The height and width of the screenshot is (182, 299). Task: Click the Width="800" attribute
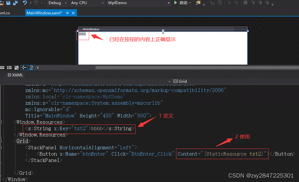133,116
